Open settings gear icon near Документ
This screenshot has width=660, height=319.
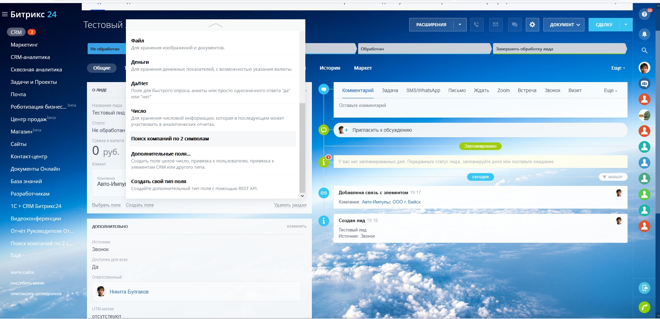point(532,24)
